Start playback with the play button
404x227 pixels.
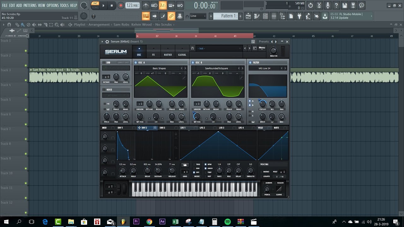[104, 5]
